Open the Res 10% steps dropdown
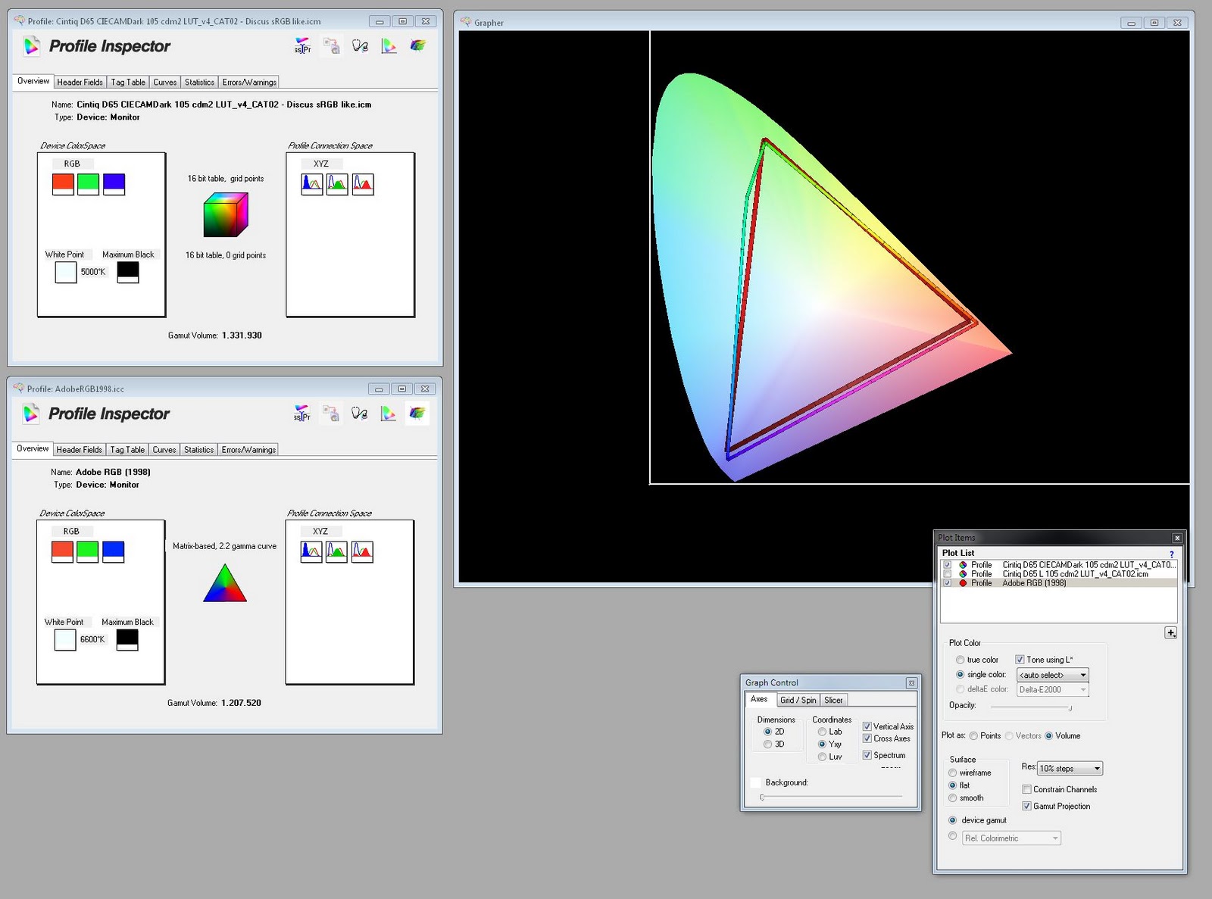Viewport: 1212px width, 899px height. click(x=1070, y=768)
